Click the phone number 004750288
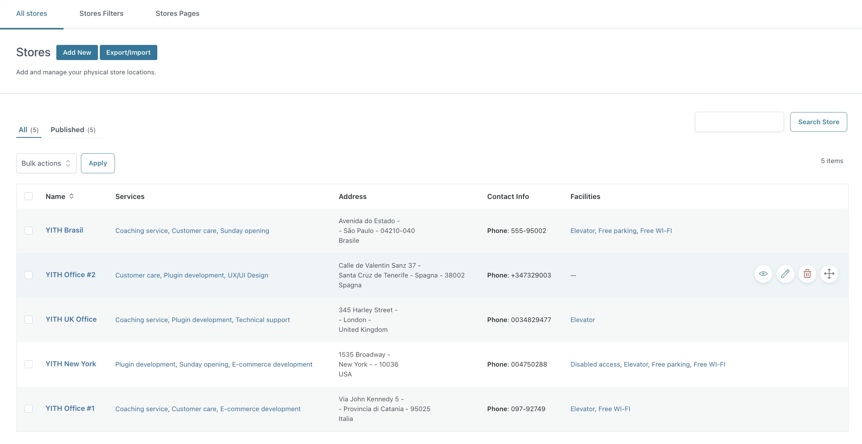Screen dimensions: 862x444 [x=529, y=364]
